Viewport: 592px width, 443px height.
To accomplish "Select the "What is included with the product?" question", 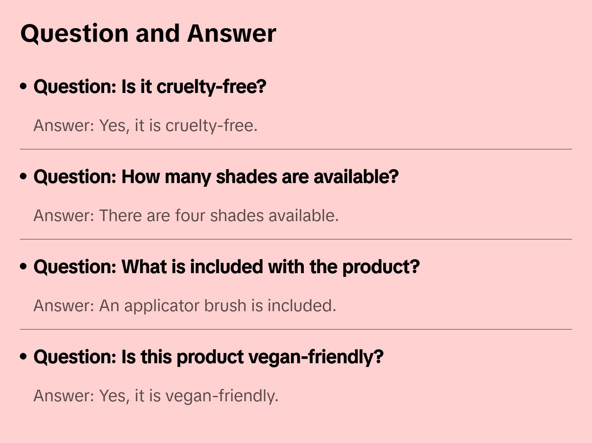I will tap(227, 267).
